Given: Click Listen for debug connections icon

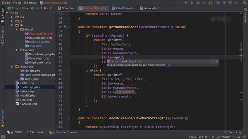Looking at the screenshot, I should [210, 3].
